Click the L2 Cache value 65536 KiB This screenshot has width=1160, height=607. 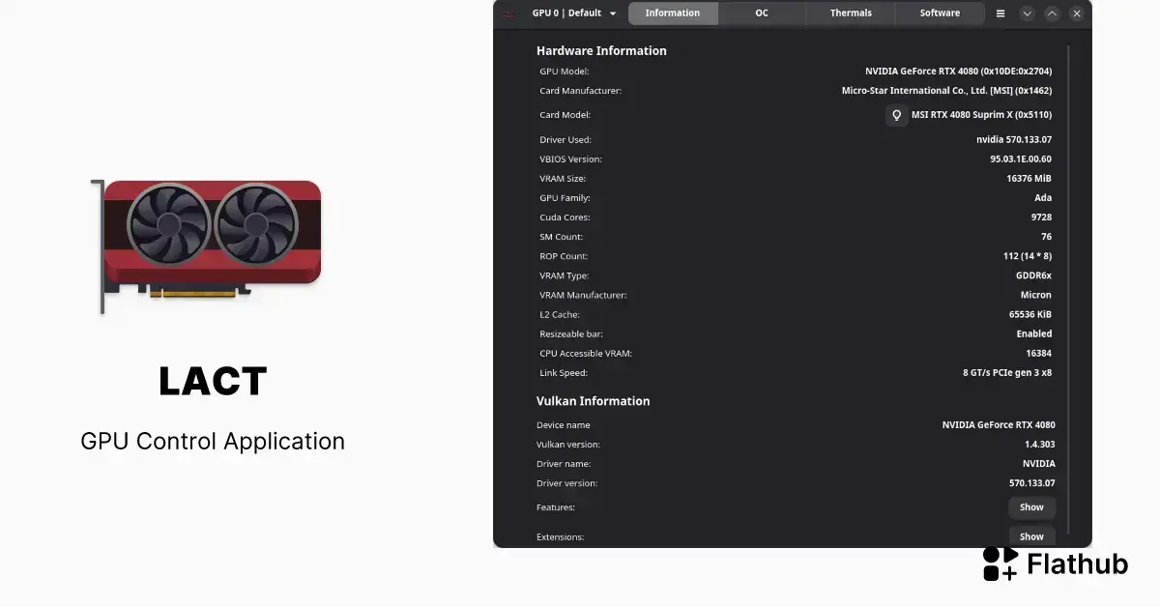pyautogui.click(x=1030, y=314)
